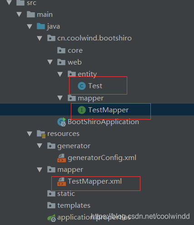Collapse the main folder arrow
This screenshot has width=194, height=225.
[x=19, y=15]
